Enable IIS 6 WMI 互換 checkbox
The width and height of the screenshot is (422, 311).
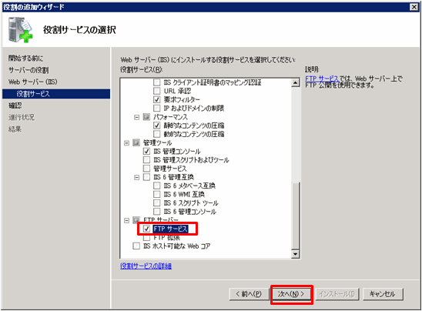coord(157,194)
